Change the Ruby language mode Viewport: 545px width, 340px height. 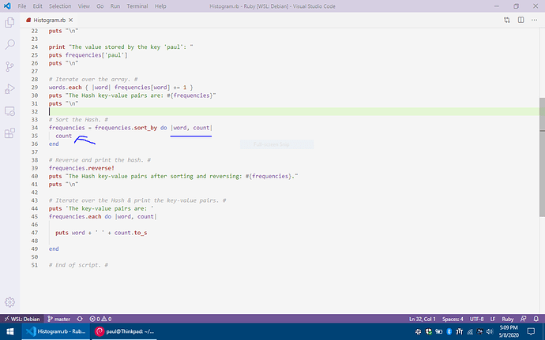507,319
